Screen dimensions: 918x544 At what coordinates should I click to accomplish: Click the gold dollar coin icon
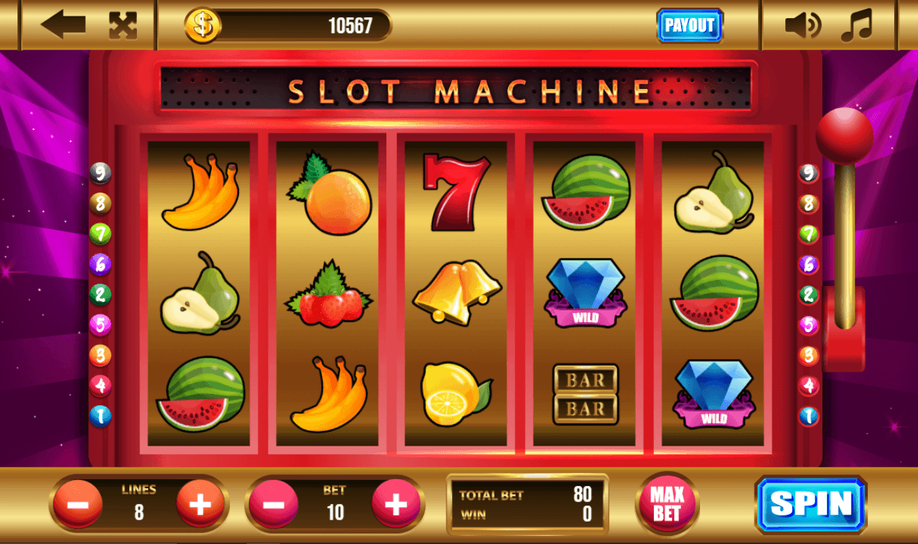click(x=203, y=26)
